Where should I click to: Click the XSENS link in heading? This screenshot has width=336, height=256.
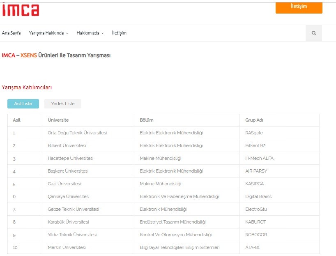point(28,55)
